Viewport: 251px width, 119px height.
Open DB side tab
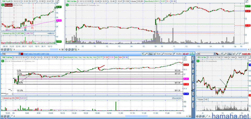[x=193, y=94]
